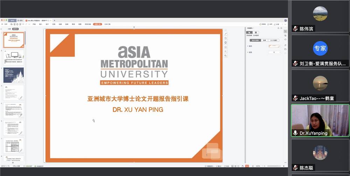The image size is (350, 176).
Task: Click the pin icon in right sidebar
Action: (286, 45)
